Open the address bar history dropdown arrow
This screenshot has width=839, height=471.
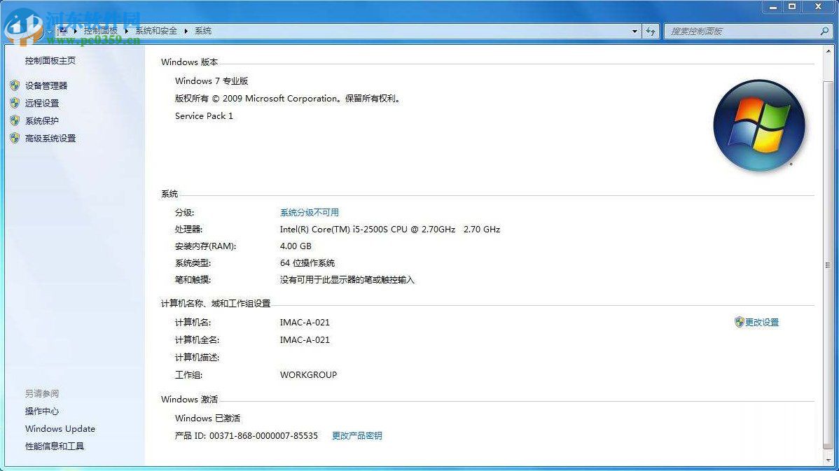pos(635,31)
